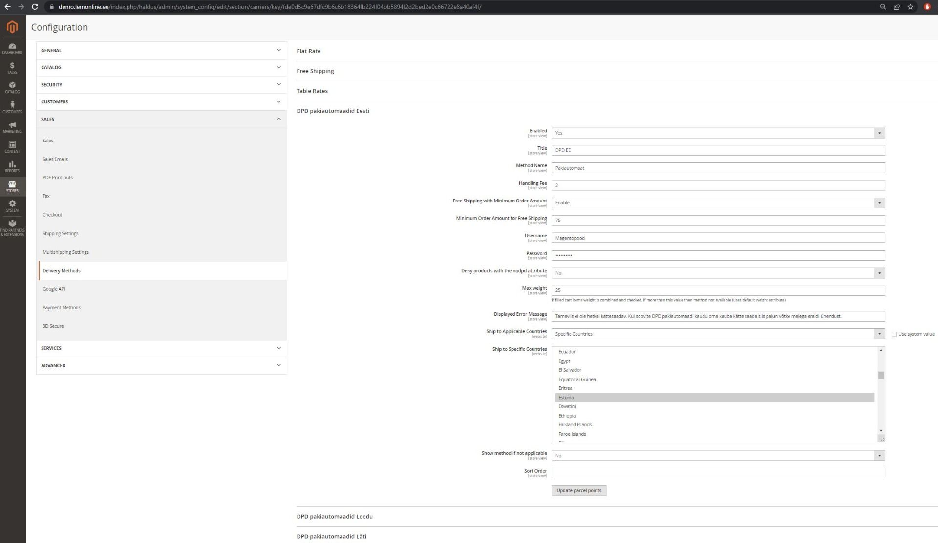The image size is (938, 543).
Task: Click the Magento logo icon
Action: pyautogui.click(x=12, y=27)
